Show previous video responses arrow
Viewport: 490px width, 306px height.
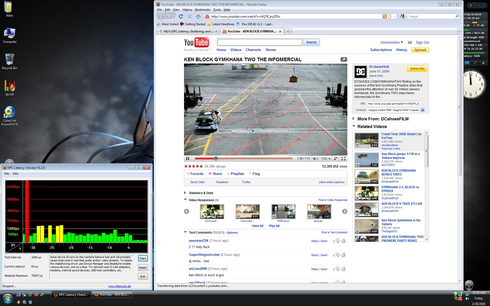pyautogui.click(x=187, y=211)
